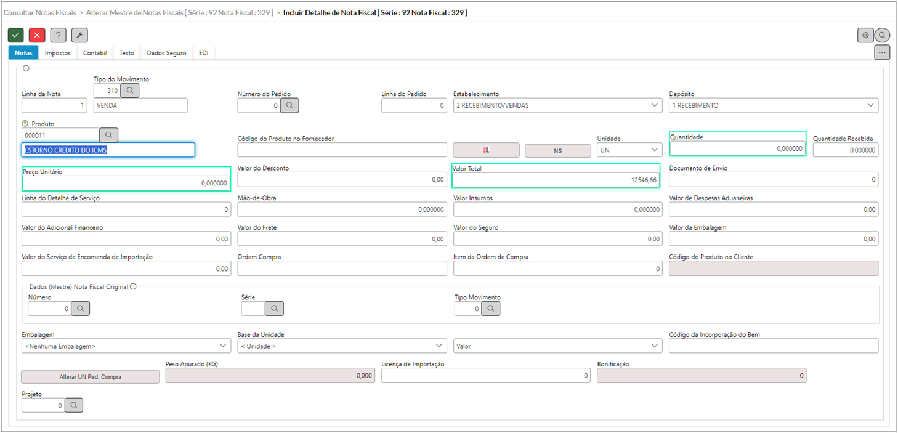Click the Valor de Despesas Aduaneiras field
The image size is (898, 433).
coord(774,209)
